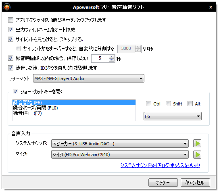Click the オッケー button
Screen dimensions: 219x192
[x=163, y=182]
